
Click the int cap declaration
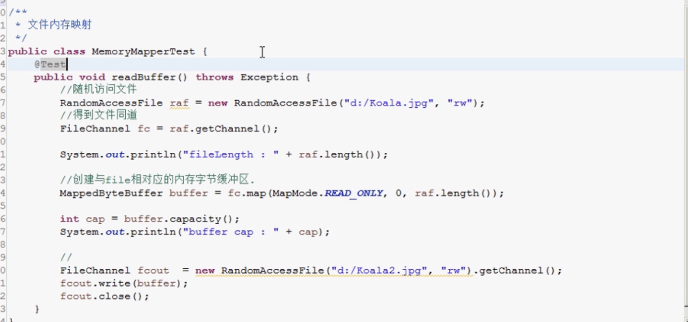click(82, 219)
